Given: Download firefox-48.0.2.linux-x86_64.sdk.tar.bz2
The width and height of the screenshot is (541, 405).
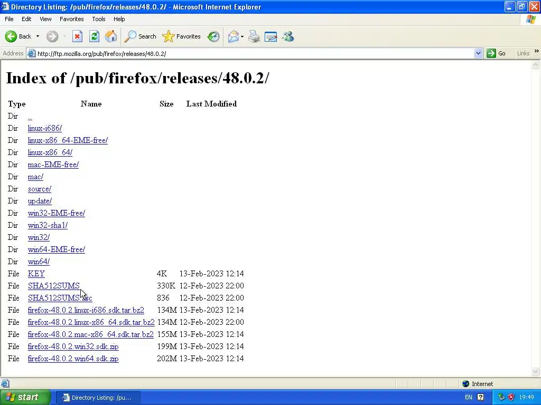Looking at the screenshot, I should (x=91, y=322).
